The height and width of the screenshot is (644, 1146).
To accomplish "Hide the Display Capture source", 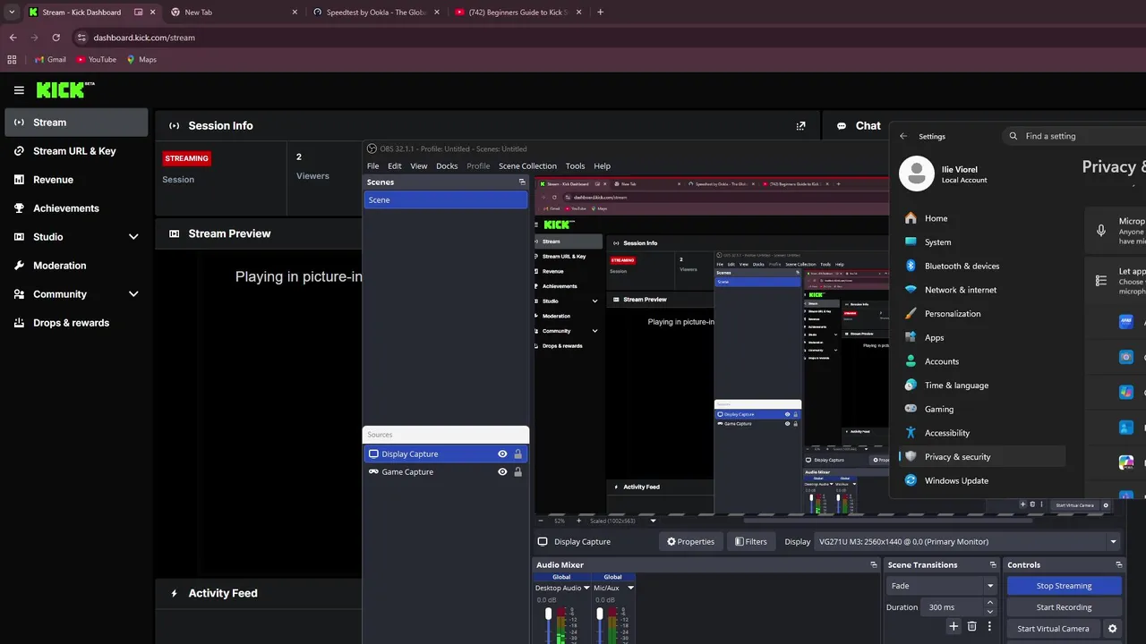I will pos(502,454).
